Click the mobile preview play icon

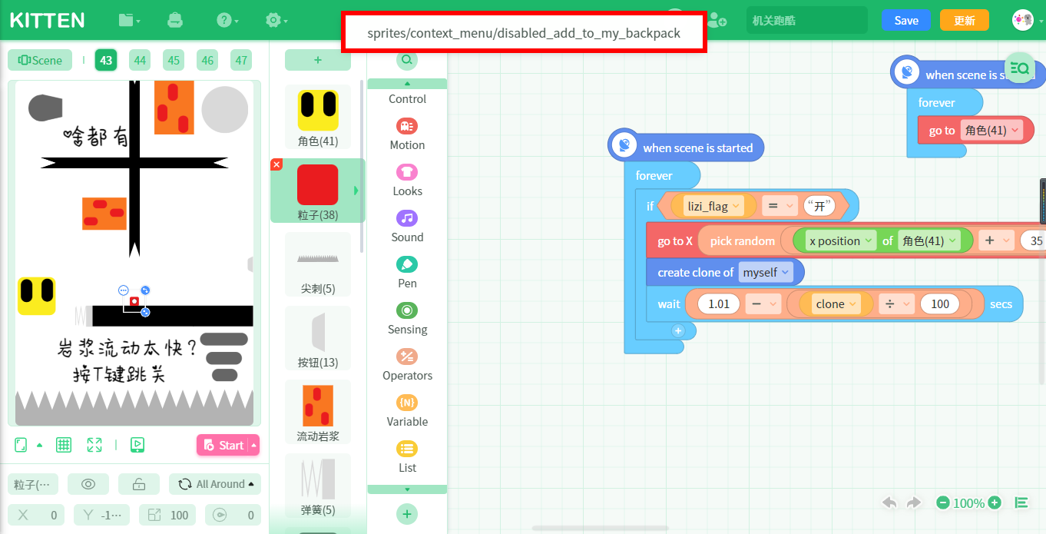(x=137, y=445)
